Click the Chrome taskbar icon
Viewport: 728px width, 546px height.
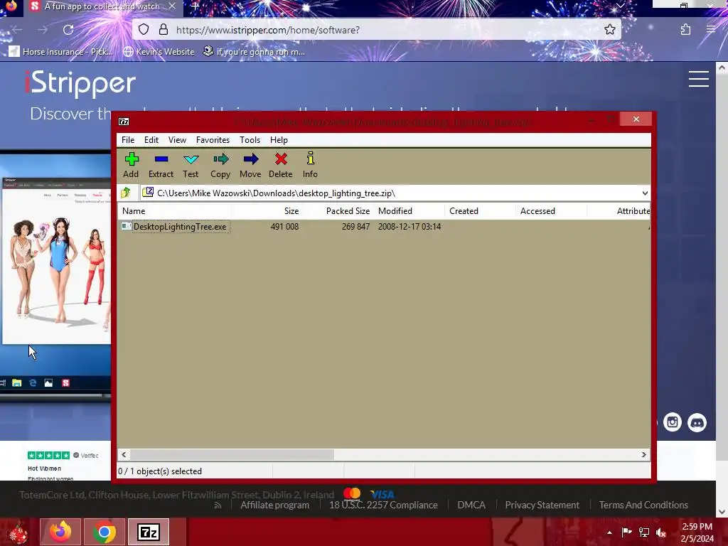(104, 532)
